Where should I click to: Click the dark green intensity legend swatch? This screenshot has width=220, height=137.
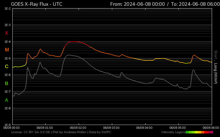(187, 132)
